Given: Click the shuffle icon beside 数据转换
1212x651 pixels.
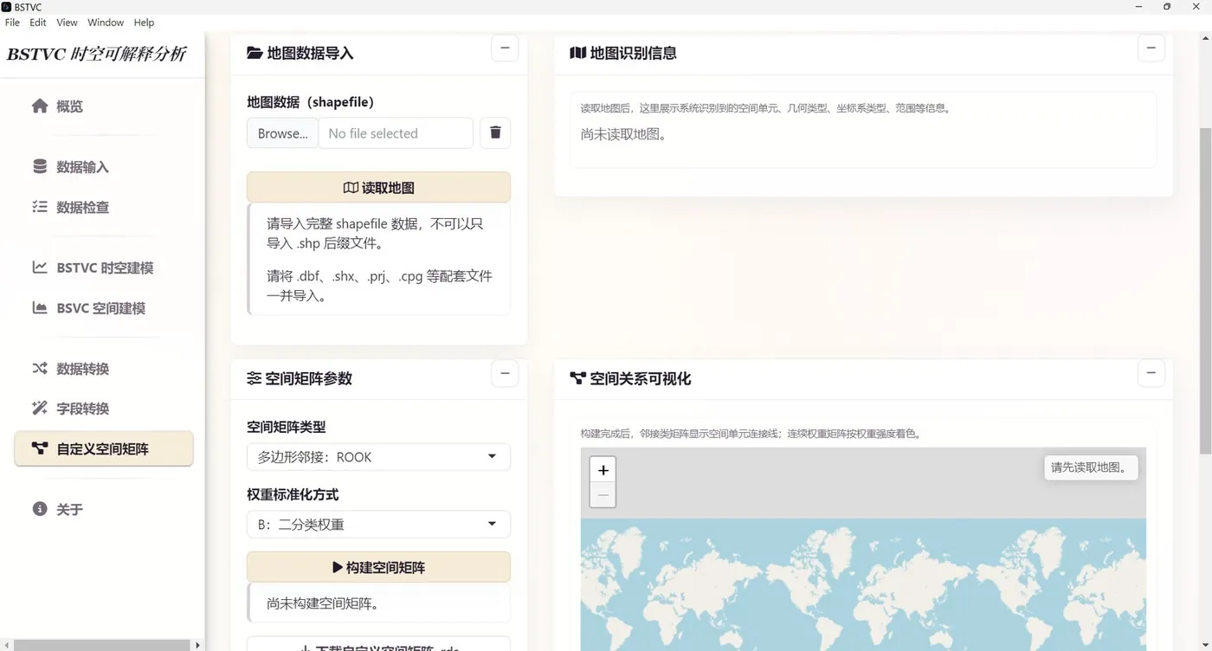Looking at the screenshot, I should 40,368.
